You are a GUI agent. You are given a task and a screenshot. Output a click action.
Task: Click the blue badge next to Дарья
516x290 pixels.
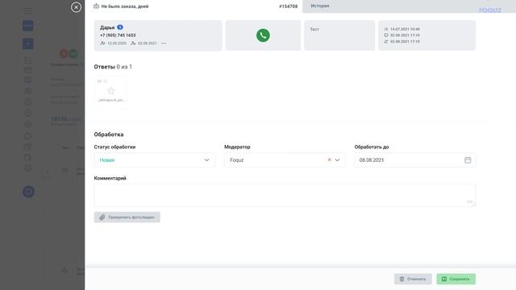coord(120,27)
